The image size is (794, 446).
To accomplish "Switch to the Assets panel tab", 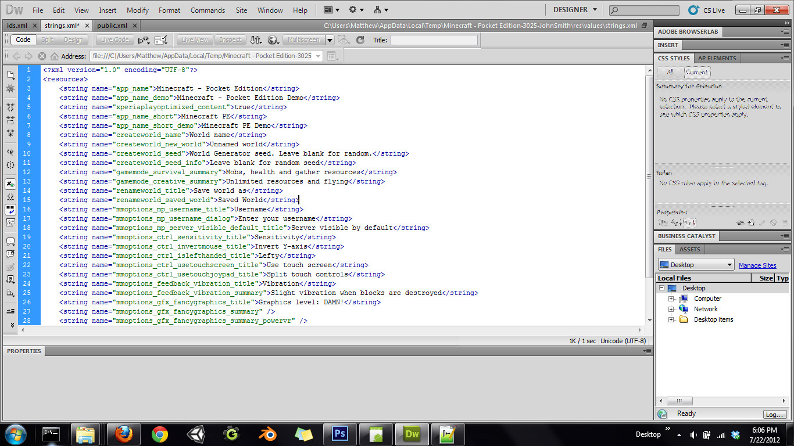I will point(689,249).
